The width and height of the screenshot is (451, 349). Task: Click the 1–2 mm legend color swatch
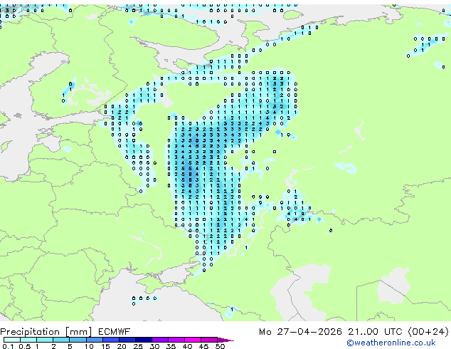coord(45,340)
